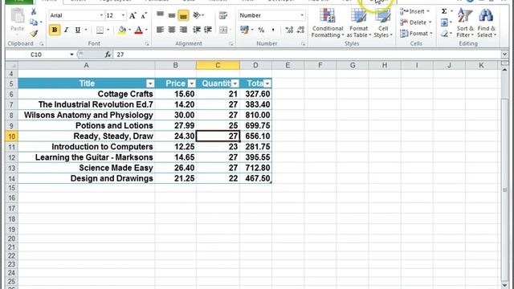The image size is (514, 289).
Task: Toggle Align Text Right
Action: point(183,30)
